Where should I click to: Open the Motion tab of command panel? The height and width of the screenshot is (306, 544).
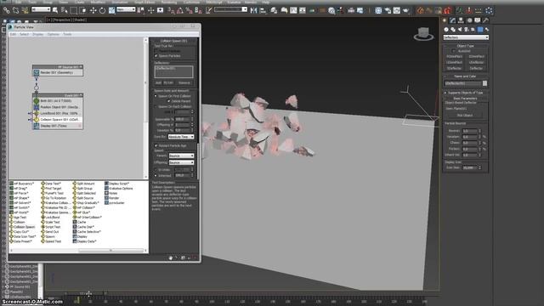coord(469,20)
